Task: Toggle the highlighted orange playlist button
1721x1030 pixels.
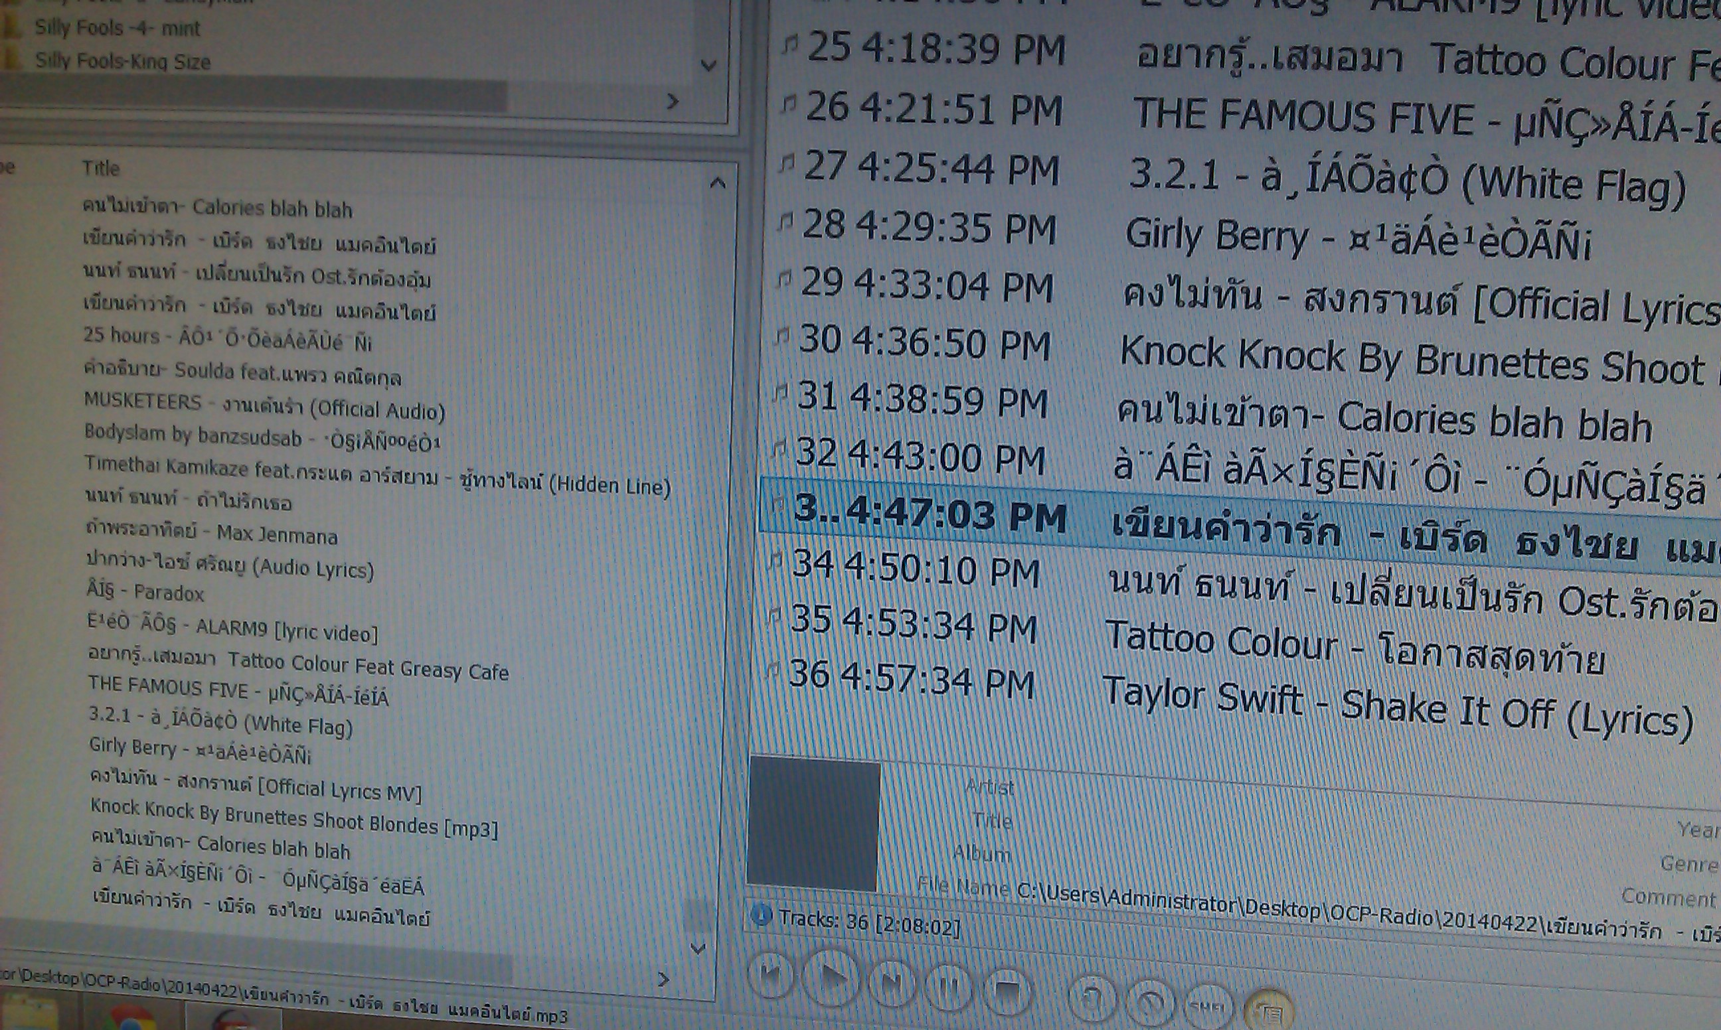Action: 1270,1010
